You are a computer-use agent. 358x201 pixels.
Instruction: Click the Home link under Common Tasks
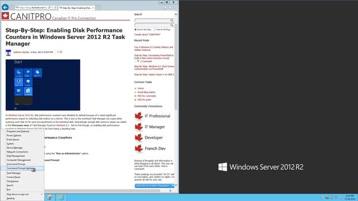tap(140, 88)
